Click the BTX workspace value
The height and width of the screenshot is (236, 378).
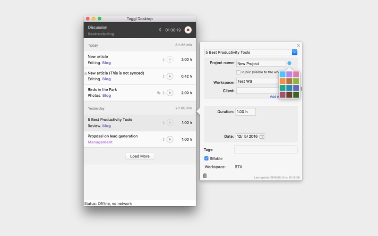[239, 167]
